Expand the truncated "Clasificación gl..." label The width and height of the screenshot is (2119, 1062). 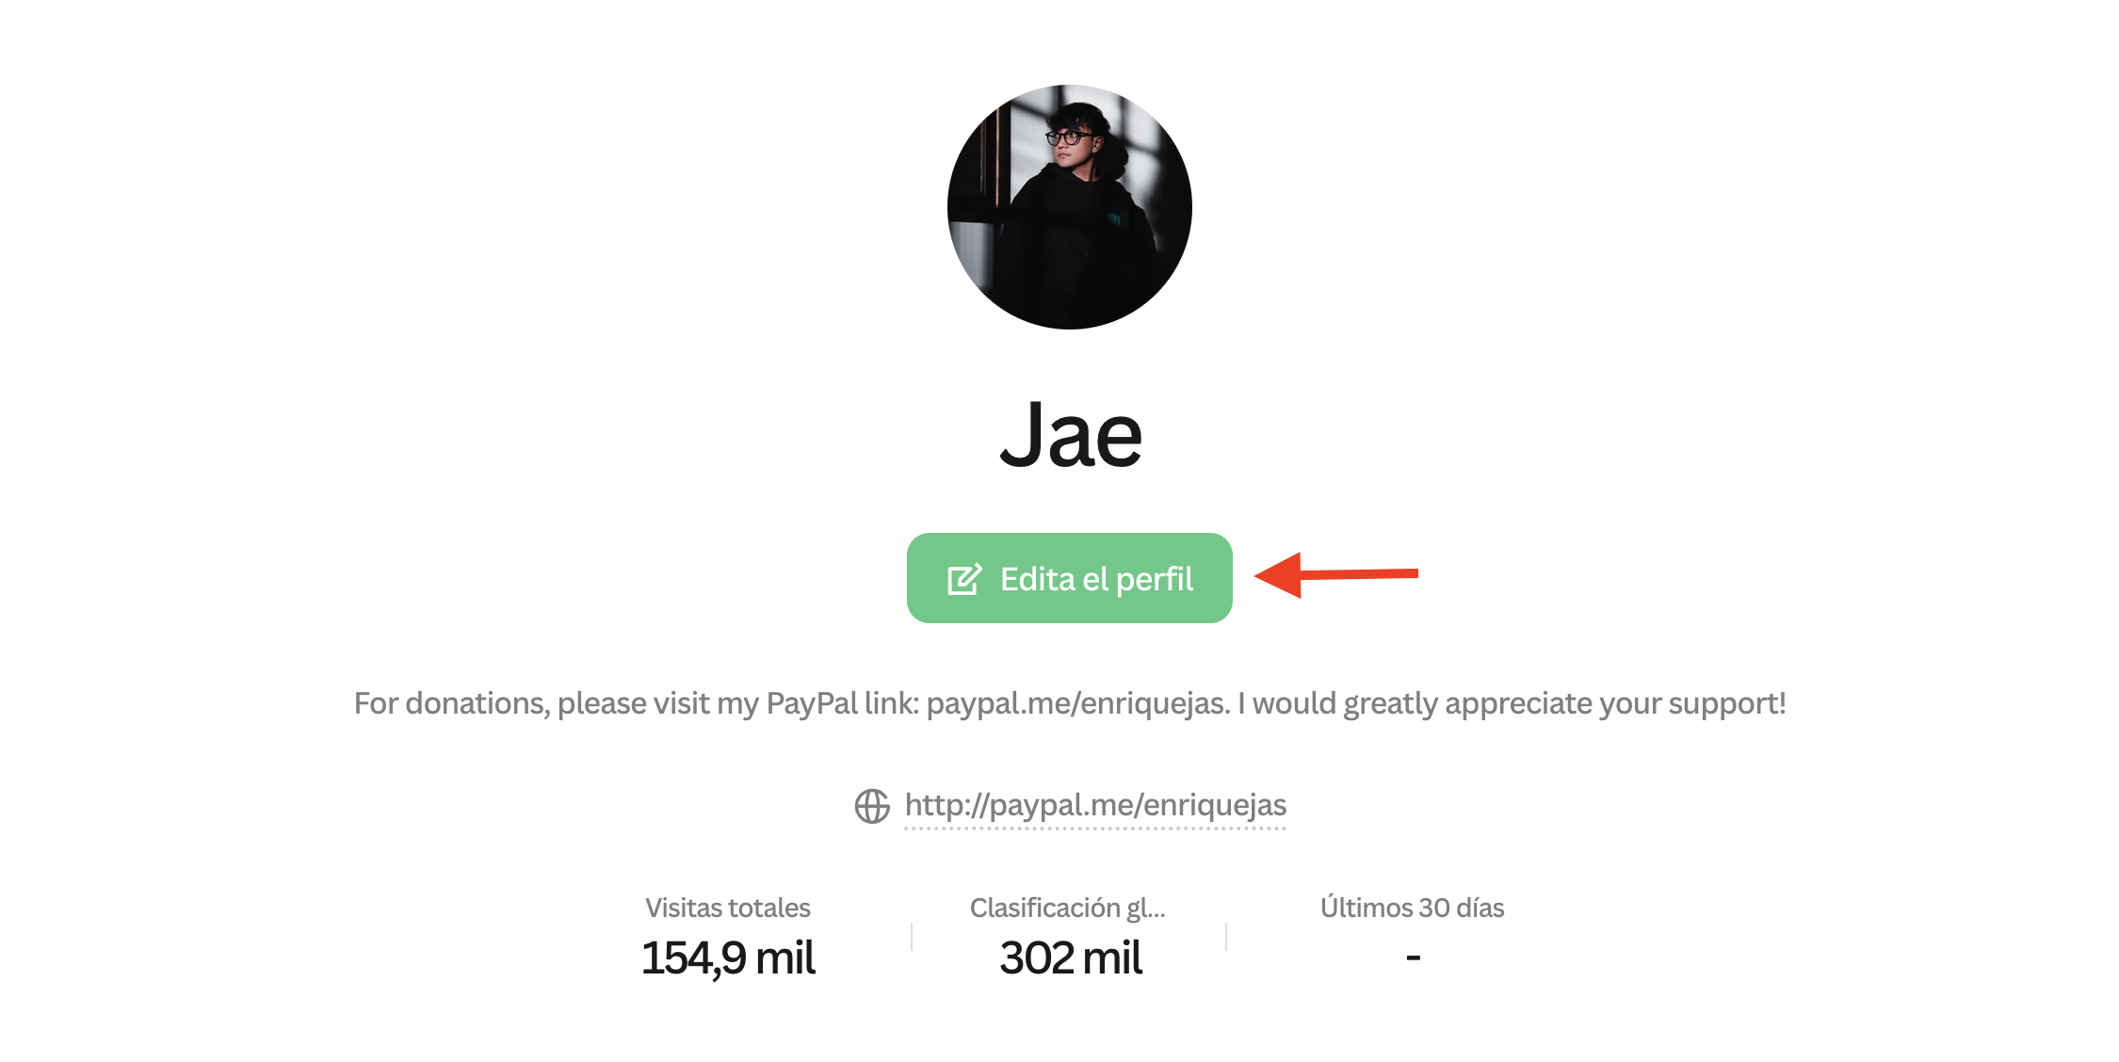coord(1067,908)
